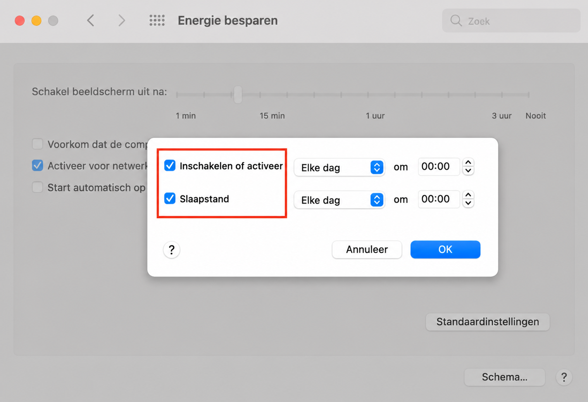This screenshot has height=402, width=588.
Task: Show all preferences grid icon
Action: click(x=157, y=21)
